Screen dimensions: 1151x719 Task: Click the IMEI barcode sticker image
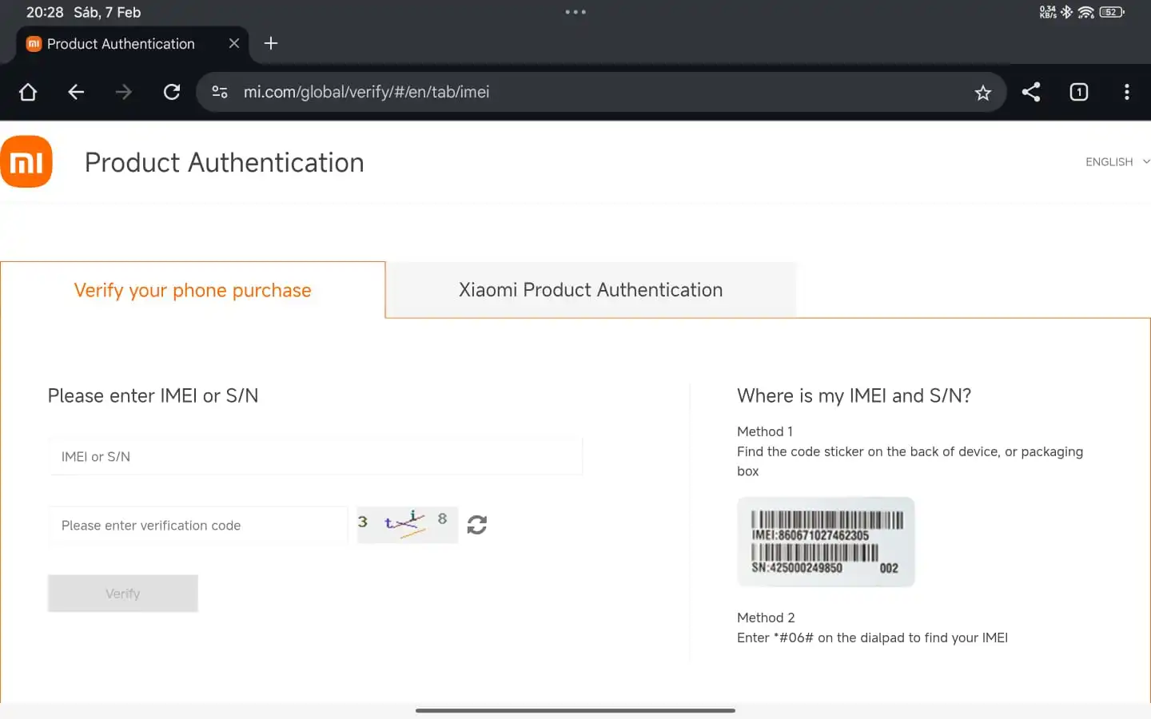[x=826, y=542]
